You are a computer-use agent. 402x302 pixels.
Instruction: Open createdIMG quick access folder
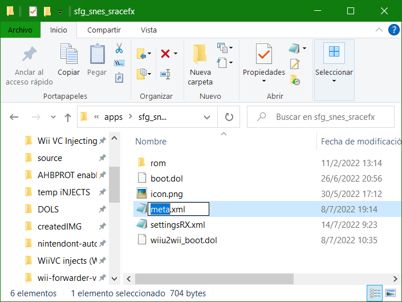59,227
